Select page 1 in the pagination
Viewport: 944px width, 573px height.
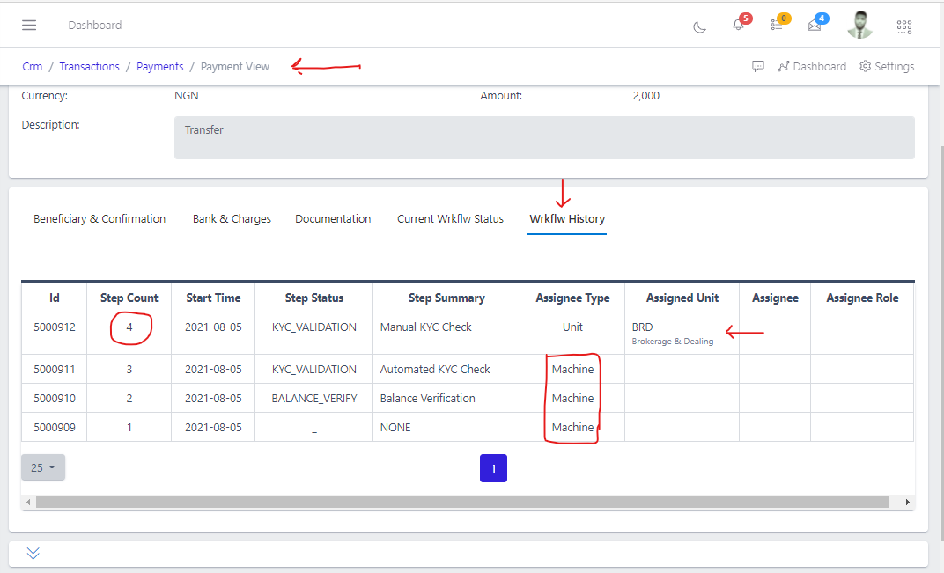[x=493, y=468]
